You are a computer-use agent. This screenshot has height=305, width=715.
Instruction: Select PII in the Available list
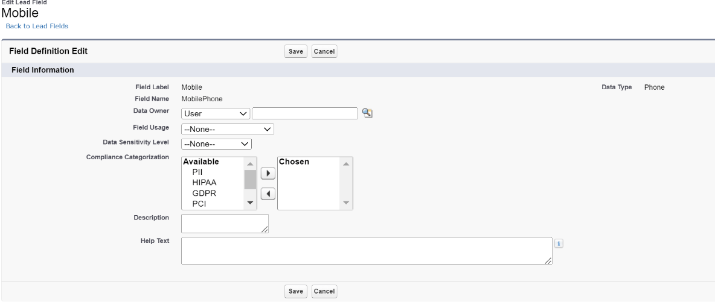pos(197,172)
